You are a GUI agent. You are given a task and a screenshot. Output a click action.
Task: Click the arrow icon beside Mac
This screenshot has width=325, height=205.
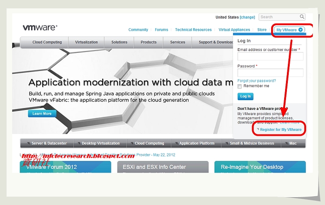pyautogui.click(x=286, y=143)
